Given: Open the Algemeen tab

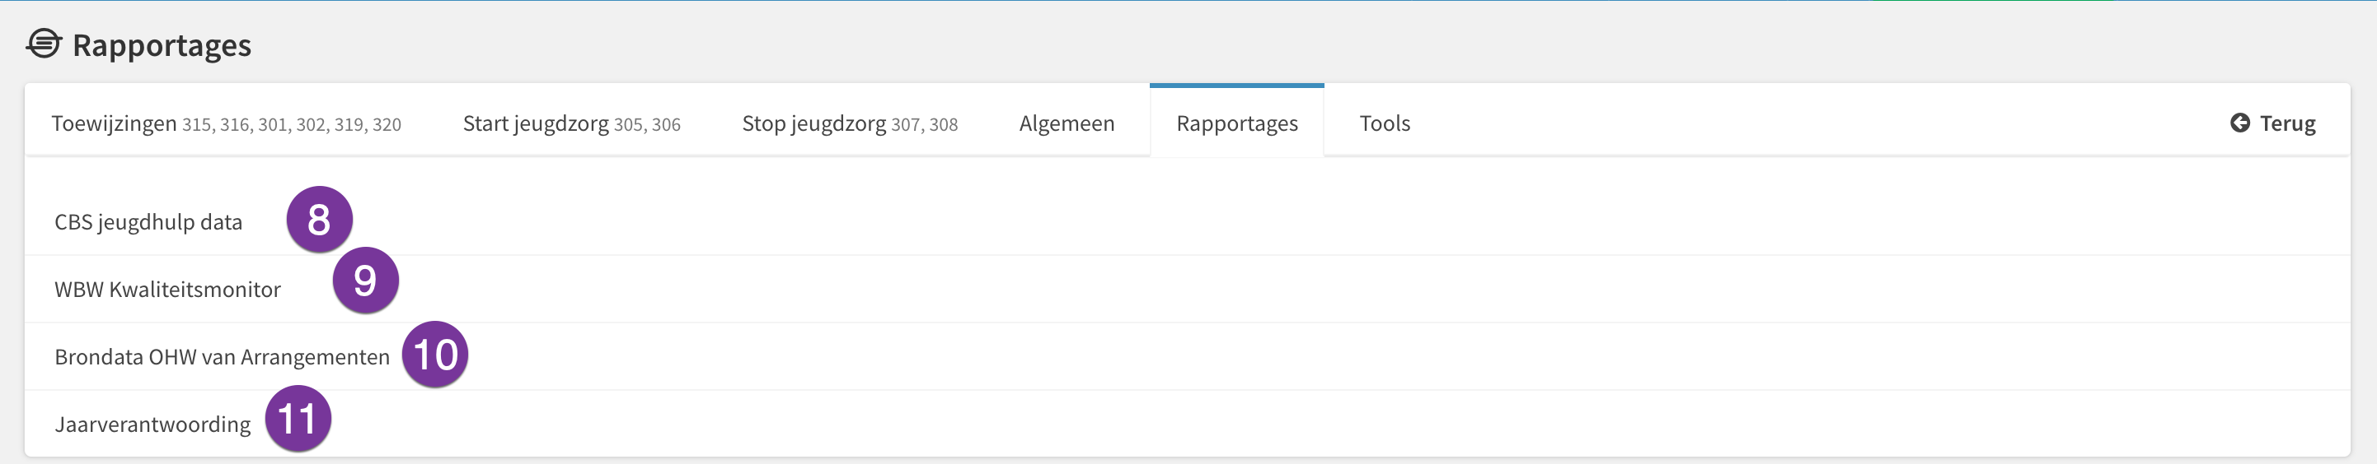Looking at the screenshot, I should pos(1067,123).
